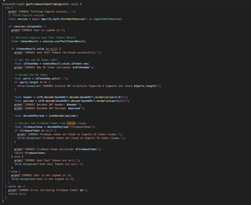Screen dimensions: 251x205
Task: Click the Future<String?> return type
Action: pyautogui.click(x=14, y=4)
